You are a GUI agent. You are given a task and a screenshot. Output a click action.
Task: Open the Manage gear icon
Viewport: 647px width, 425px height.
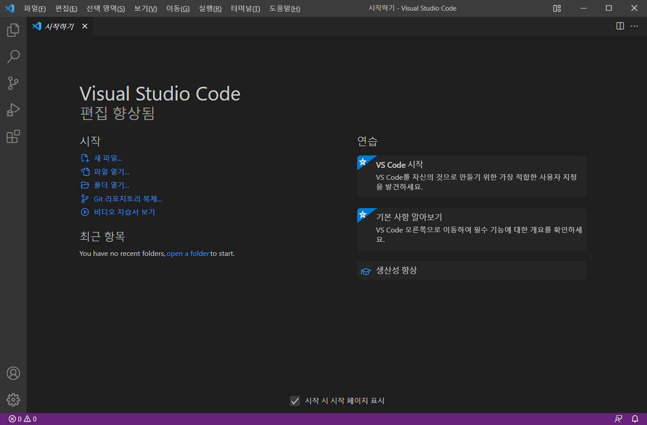click(x=13, y=400)
